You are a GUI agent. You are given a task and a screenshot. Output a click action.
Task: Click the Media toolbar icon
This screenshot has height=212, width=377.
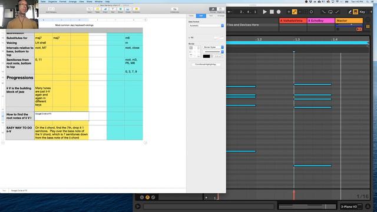128,9
